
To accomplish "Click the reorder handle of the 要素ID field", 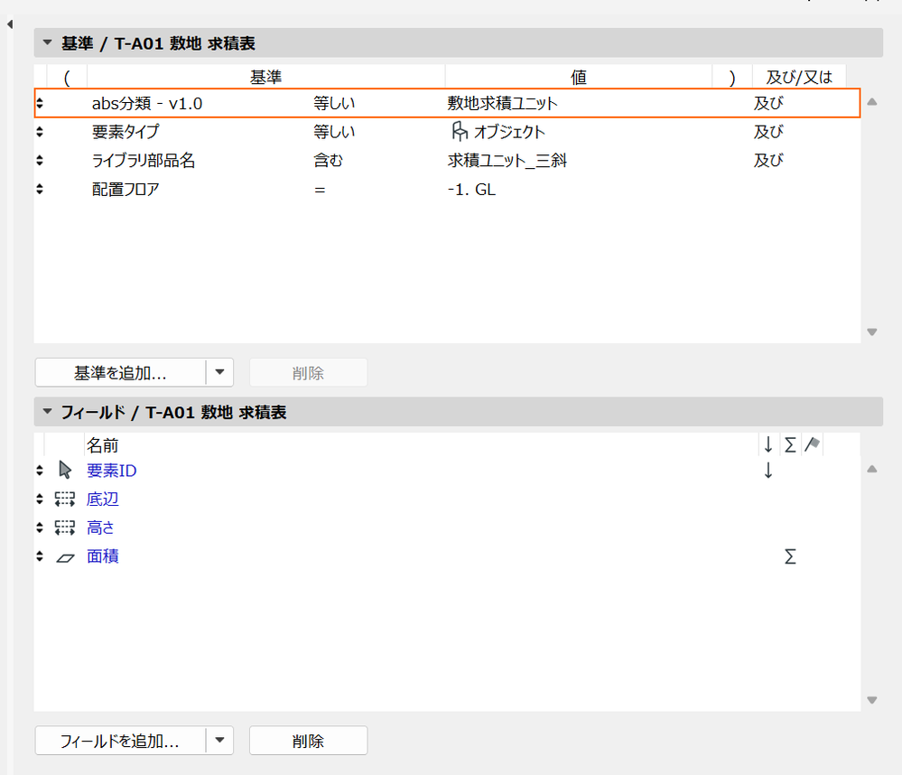I will click(x=40, y=470).
